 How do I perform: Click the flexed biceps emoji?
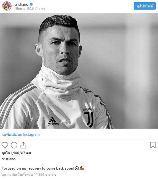click(82, 168)
